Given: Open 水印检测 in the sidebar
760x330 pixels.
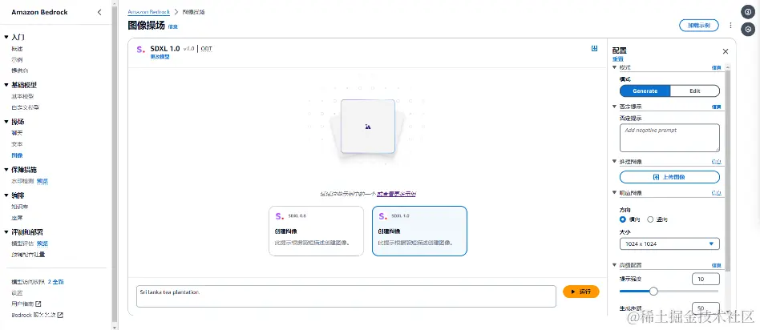Looking at the screenshot, I should click(22, 181).
